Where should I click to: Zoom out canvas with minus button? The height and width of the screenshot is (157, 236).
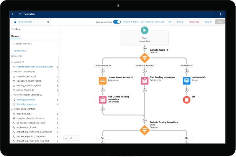66,138
